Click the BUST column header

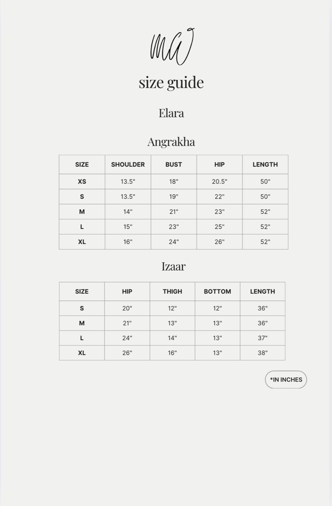coord(173,164)
